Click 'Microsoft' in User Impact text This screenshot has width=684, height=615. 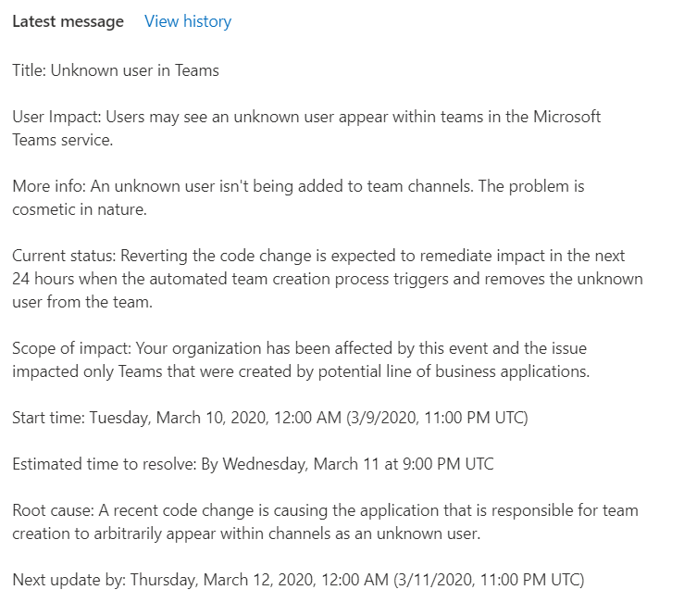567,117
